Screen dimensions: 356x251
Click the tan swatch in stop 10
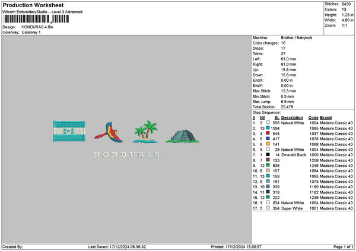tap(268, 170)
